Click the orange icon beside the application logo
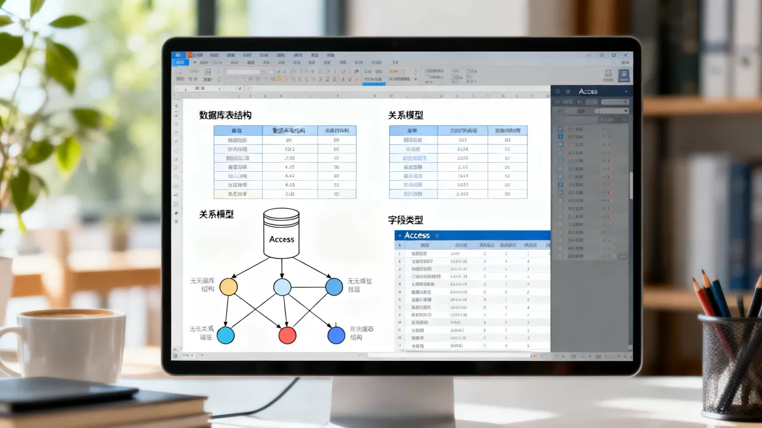Screen dimensions: 762x428 click(190, 55)
